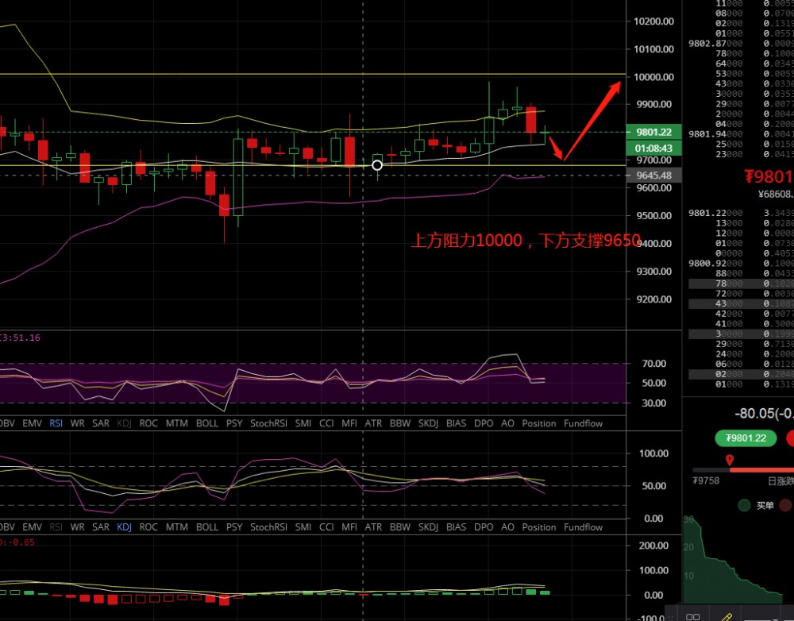
Task: Toggle the red sell-order legend dot
Action: pyautogui.click(x=785, y=505)
